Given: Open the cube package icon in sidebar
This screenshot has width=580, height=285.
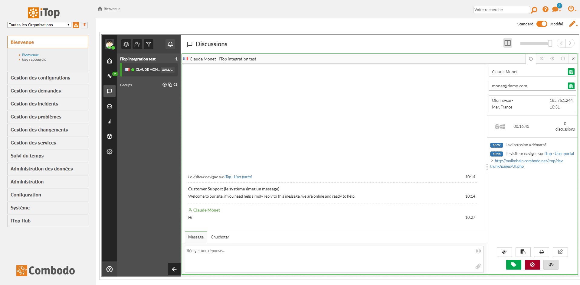Looking at the screenshot, I should [110, 136].
